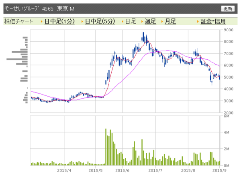Click the arrow icon before 日足
This screenshot has width=241, height=178.
(123, 21)
